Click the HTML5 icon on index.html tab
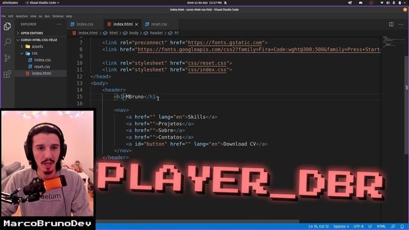This screenshot has height=230, width=409. click(109, 24)
